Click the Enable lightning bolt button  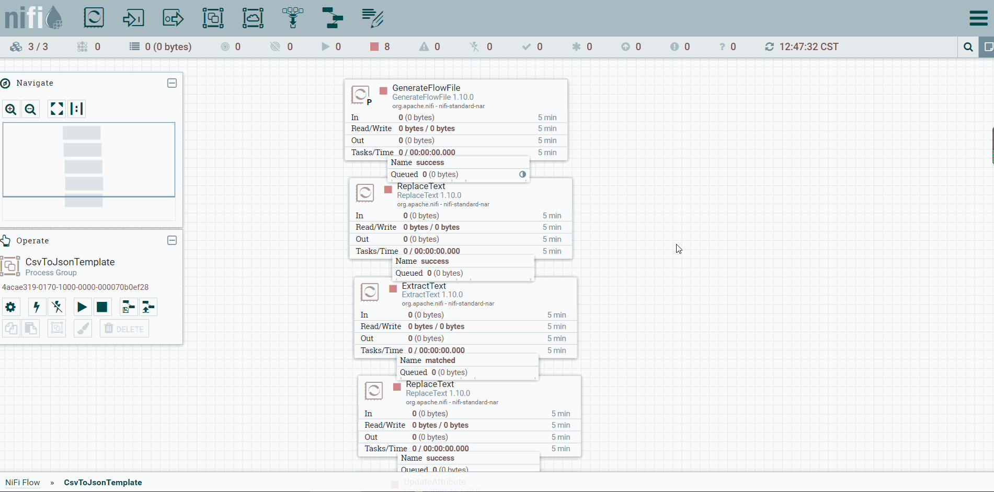click(37, 307)
